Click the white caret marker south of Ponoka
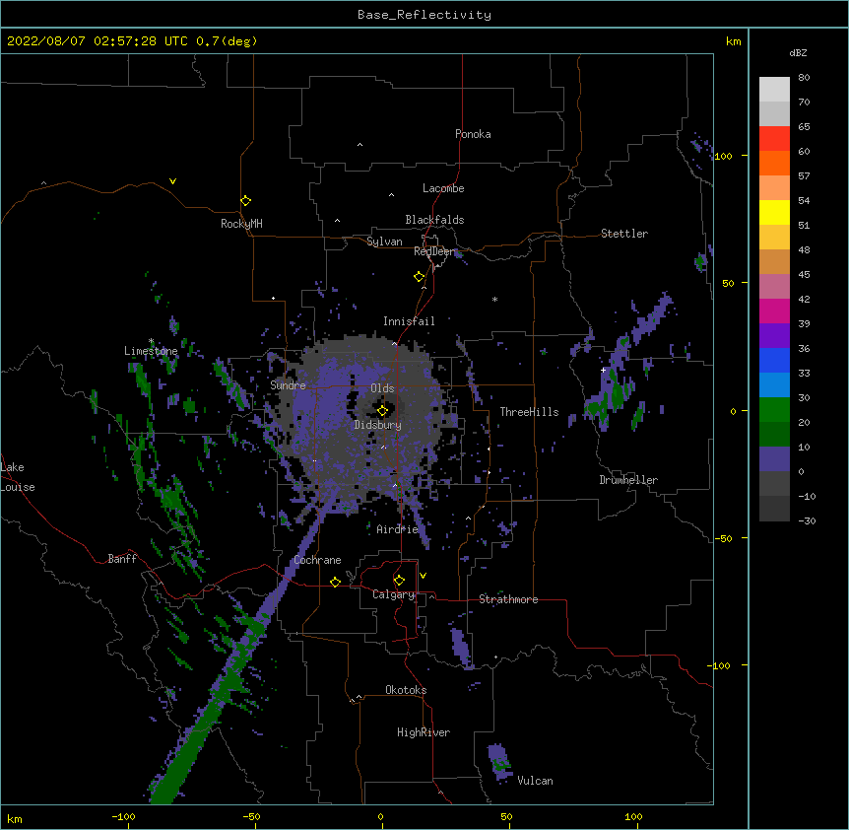The image size is (849, 830). (359, 145)
